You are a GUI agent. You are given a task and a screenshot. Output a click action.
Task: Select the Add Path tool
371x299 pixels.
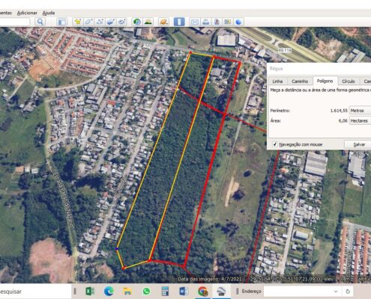tap(100, 22)
